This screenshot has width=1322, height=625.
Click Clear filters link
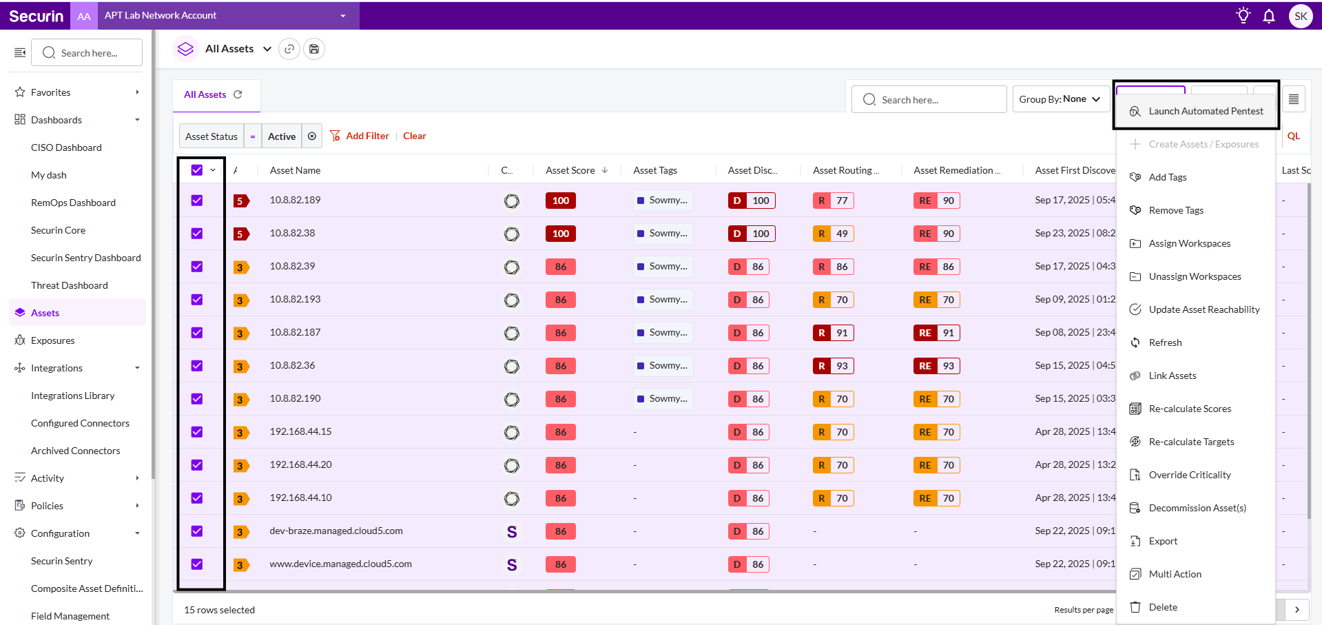[415, 136]
